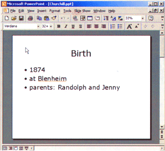The image size is (165, 151).
Task: Enable bulleted list formatting
Action: (x=120, y=26)
